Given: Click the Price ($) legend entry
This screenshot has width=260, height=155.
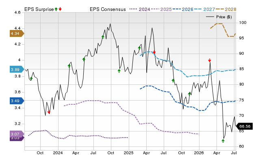Looking at the screenshot, I should (x=219, y=17).
